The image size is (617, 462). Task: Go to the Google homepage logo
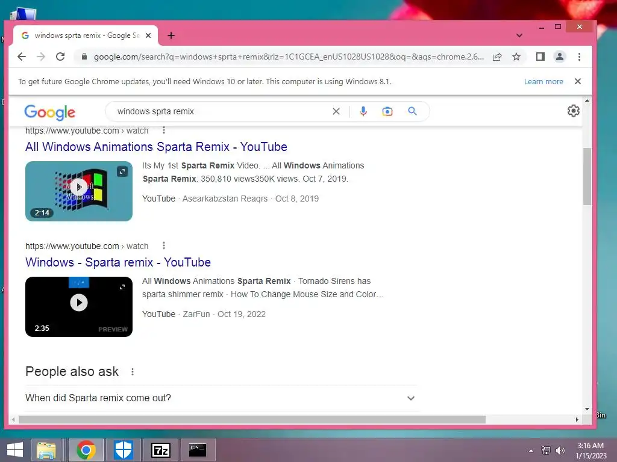[x=49, y=112]
